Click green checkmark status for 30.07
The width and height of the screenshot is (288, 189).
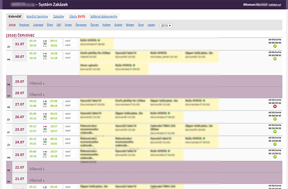pos(275,59)
